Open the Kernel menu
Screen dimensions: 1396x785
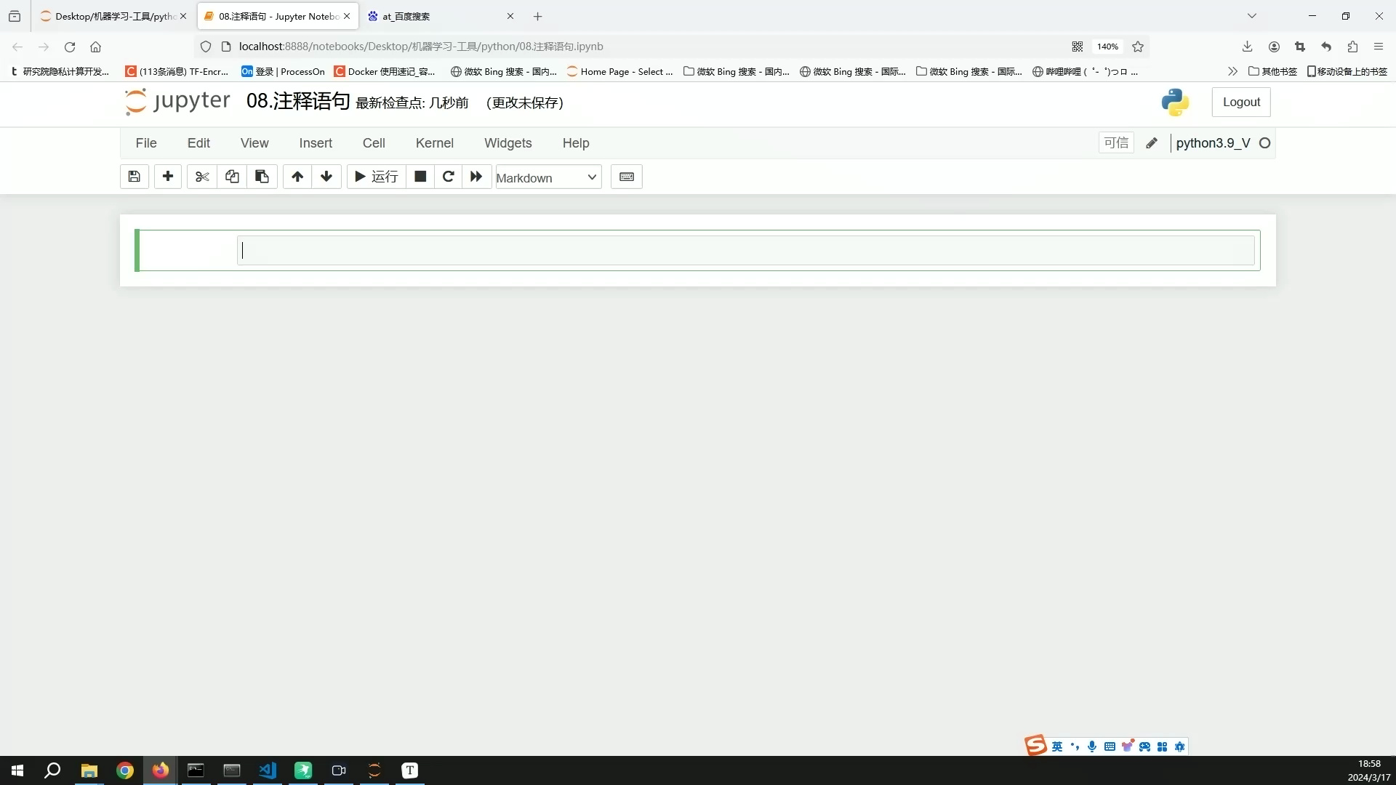click(x=435, y=143)
